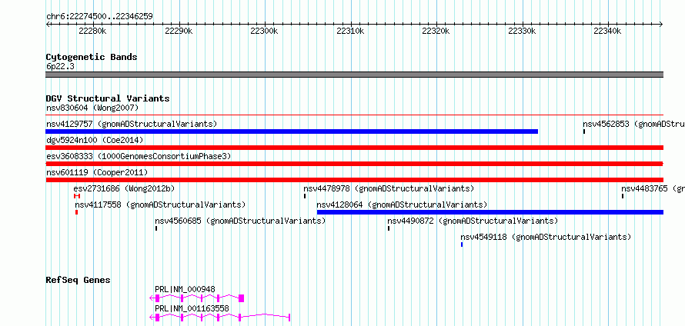This screenshot has height=326, width=685.
Task: Click the nsv4560685 variant label
Action: (x=240, y=221)
